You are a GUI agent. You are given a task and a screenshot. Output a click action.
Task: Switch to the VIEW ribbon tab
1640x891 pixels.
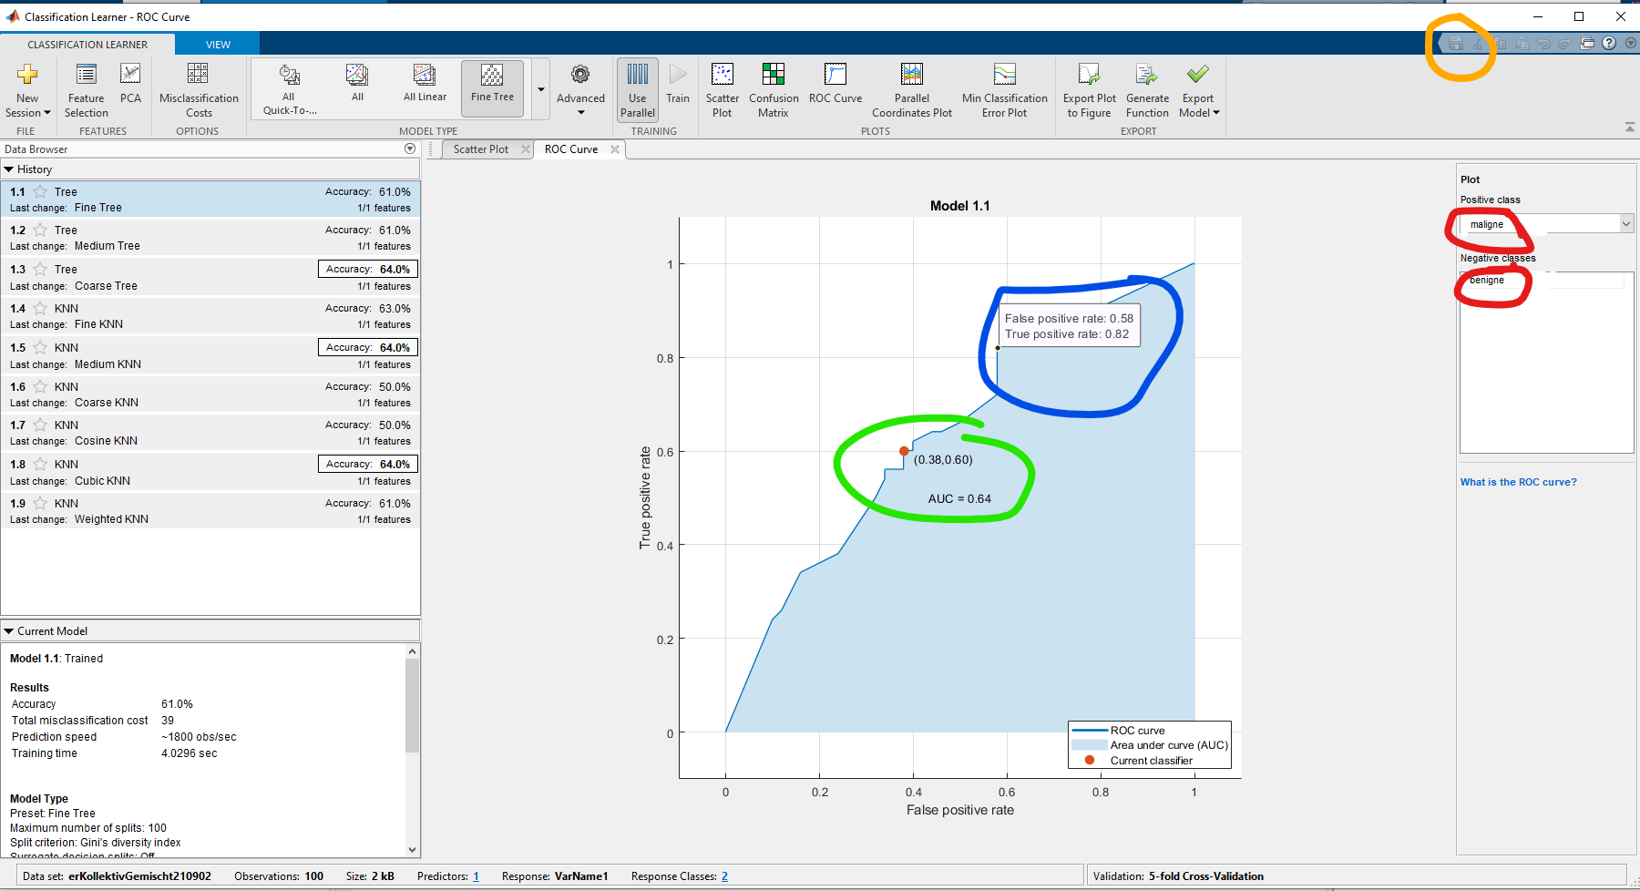(x=218, y=45)
